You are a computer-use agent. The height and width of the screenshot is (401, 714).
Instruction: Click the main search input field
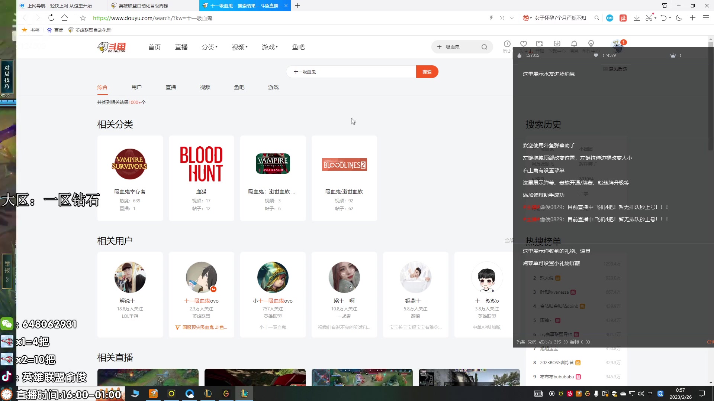coord(351,72)
